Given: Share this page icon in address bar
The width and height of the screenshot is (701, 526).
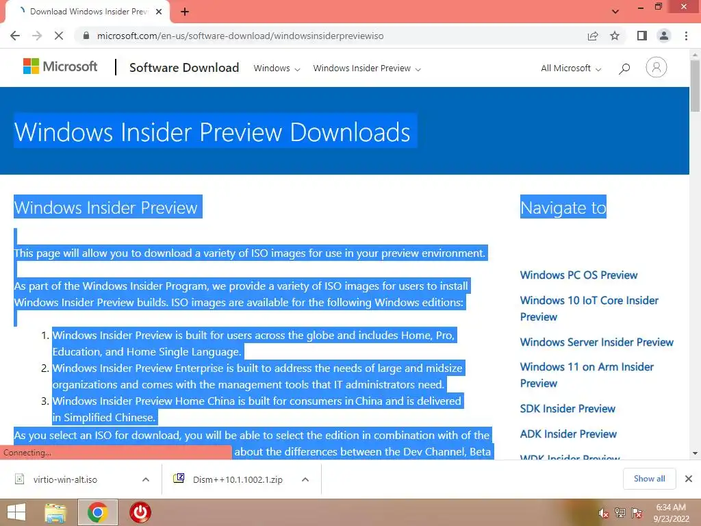Looking at the screenshot, I should click(x=593, y=36).
